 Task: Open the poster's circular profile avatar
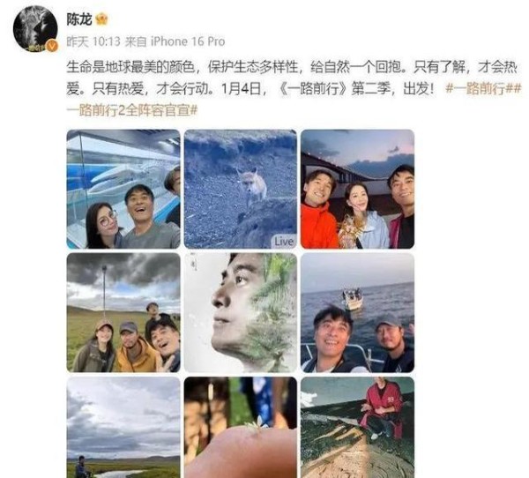(x=35, y=28)
